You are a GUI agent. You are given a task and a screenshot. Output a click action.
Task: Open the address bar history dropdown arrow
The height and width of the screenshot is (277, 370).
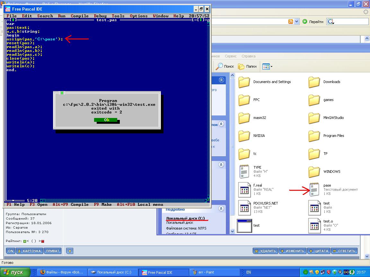tap(297, 21)
